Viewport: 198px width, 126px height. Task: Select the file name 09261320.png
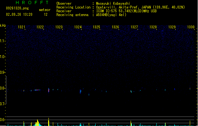point(17,8)
